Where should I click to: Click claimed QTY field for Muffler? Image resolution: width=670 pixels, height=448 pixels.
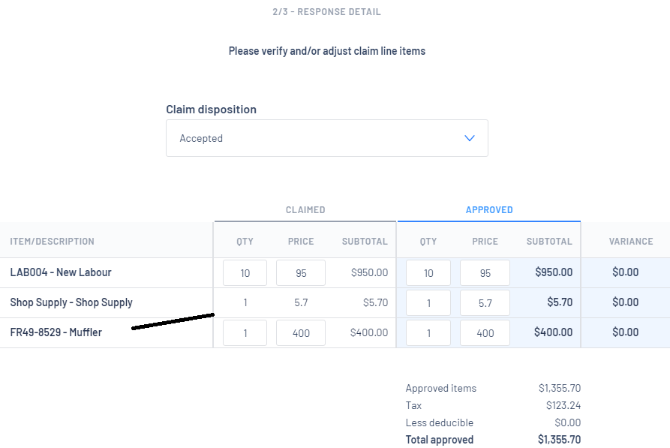point(245,333)
